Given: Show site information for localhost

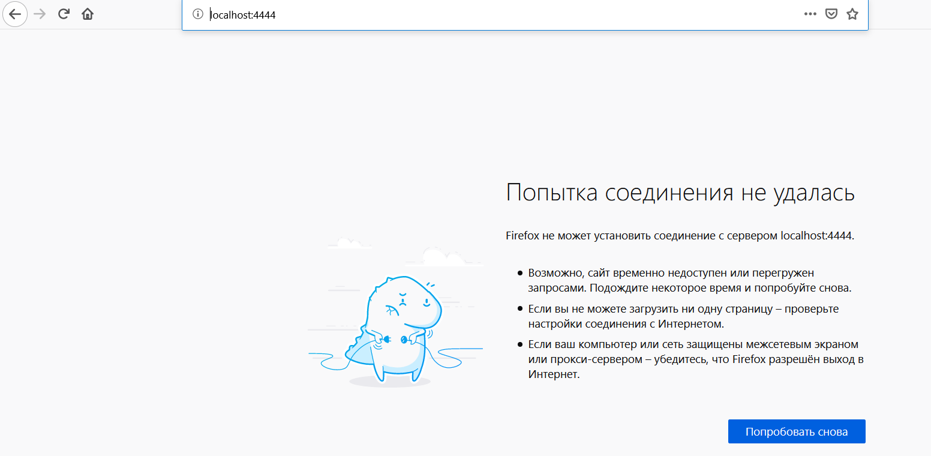Looking at the screenshot, I should tap(197, 14).
